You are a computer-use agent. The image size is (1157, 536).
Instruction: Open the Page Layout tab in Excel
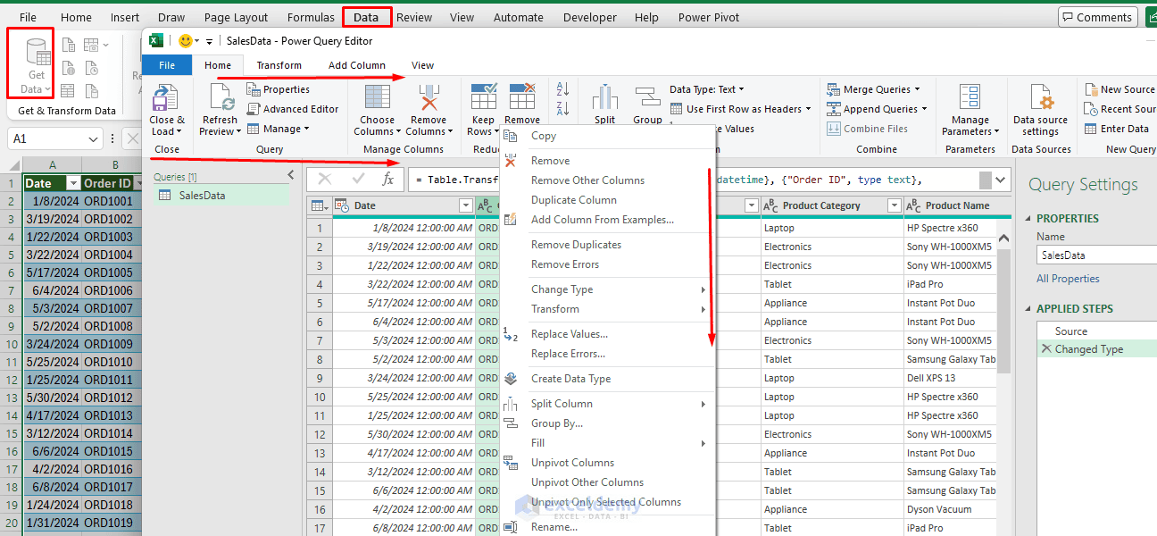[237, 17]
